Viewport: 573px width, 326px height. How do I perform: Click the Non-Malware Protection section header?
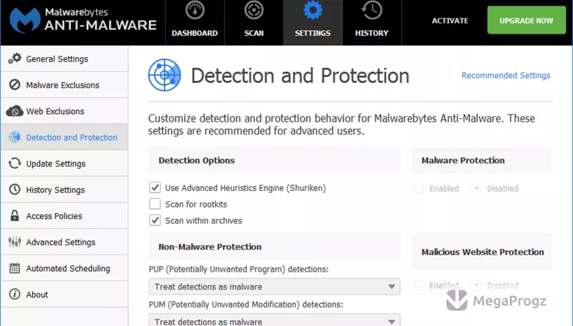point(274,247)
